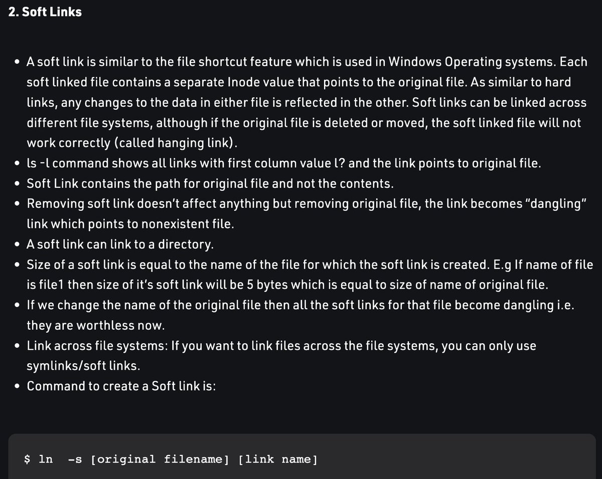Click the ln -s command code block
This screenshot has height=479, width=602.
point(301,456)
